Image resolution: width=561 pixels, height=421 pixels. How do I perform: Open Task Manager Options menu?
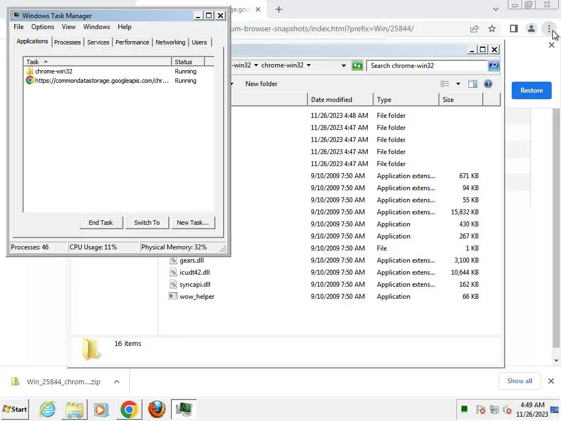pyautogui.click(x=43, y=27)
